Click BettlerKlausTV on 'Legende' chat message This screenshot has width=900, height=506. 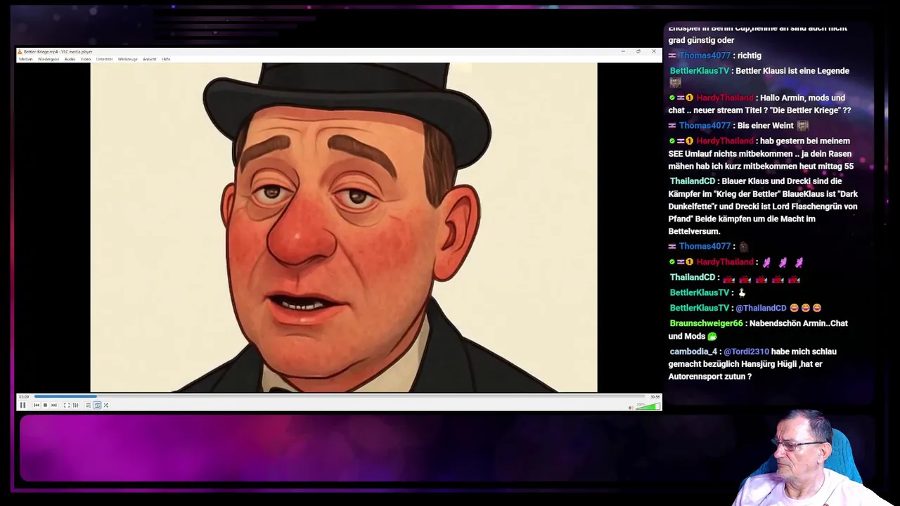(700, 71)
